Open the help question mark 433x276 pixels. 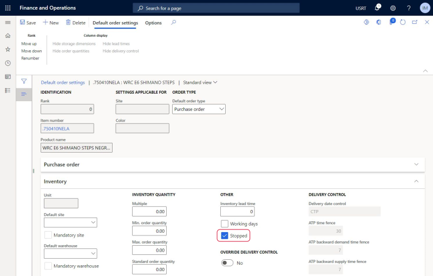tap(409, 8)
